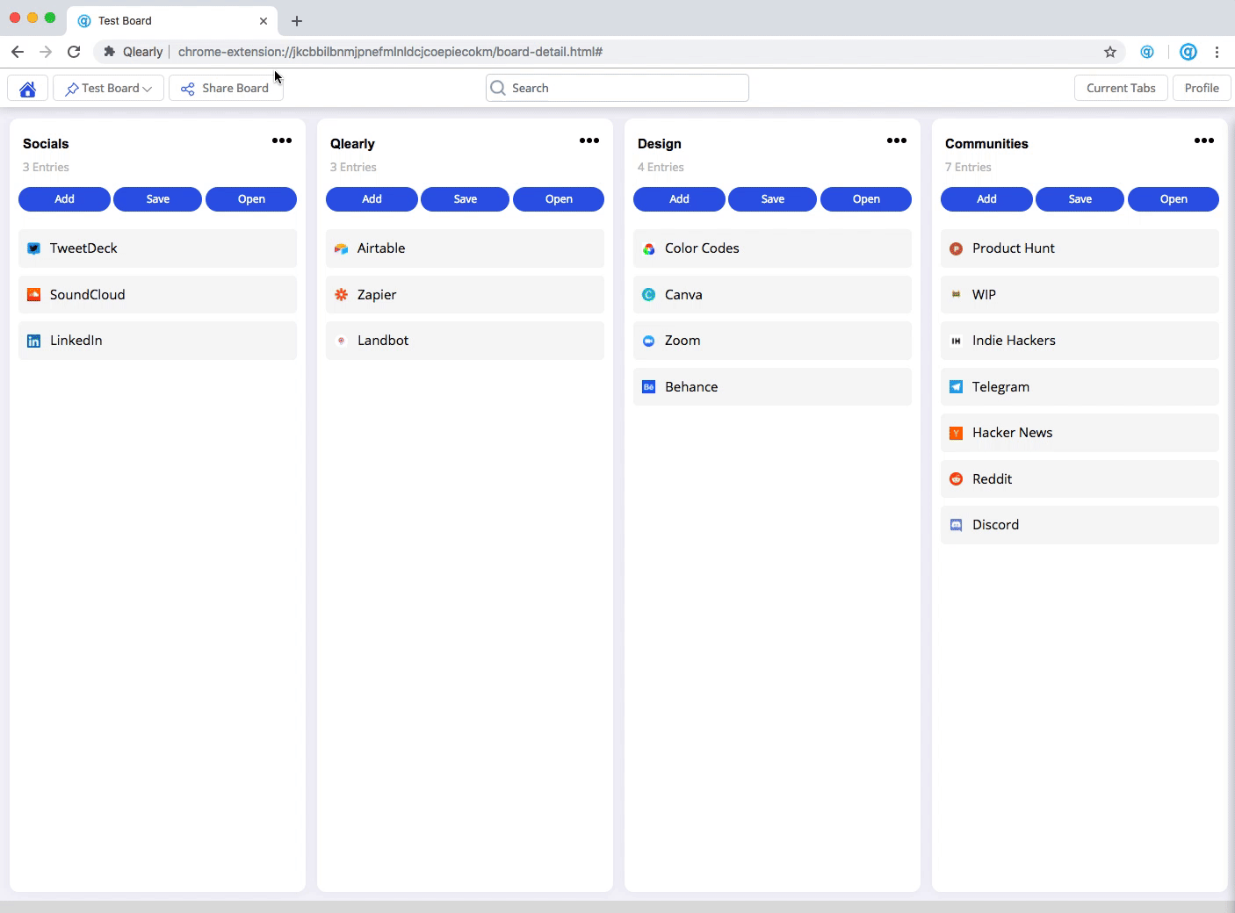Image resolution: width=1235 pixels, height=913 pixels.
Task: Click the SoundCloud favicon icon
Action: 33,295
